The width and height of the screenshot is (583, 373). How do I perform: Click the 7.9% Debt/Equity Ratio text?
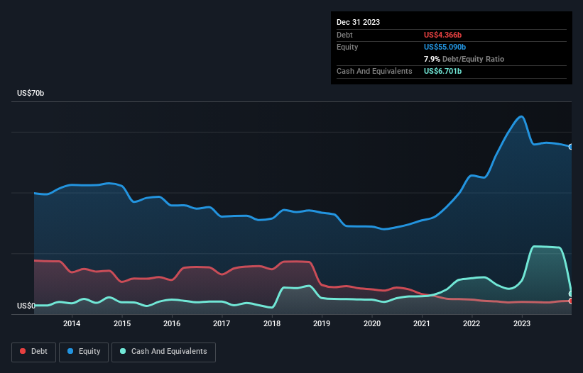click(x=464, y=59)
